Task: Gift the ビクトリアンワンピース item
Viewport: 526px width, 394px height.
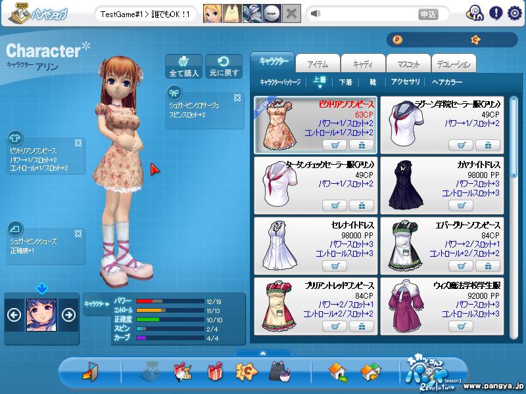Action: (362, 145)
